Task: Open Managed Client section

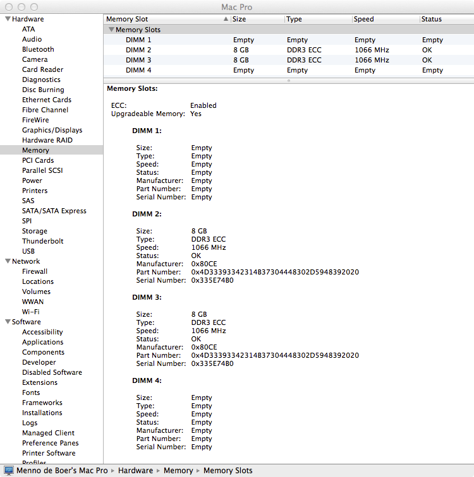Action: [x=48, y=433]
